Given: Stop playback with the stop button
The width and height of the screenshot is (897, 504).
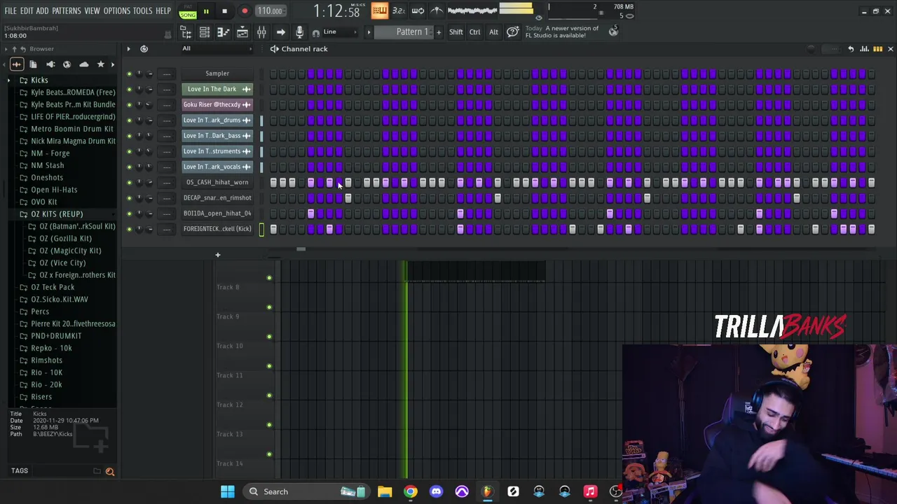Looking at the screenshot, I should pos(224,11).
